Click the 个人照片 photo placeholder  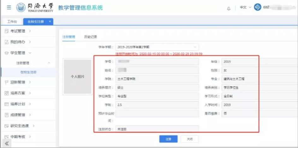coord(78,77)
